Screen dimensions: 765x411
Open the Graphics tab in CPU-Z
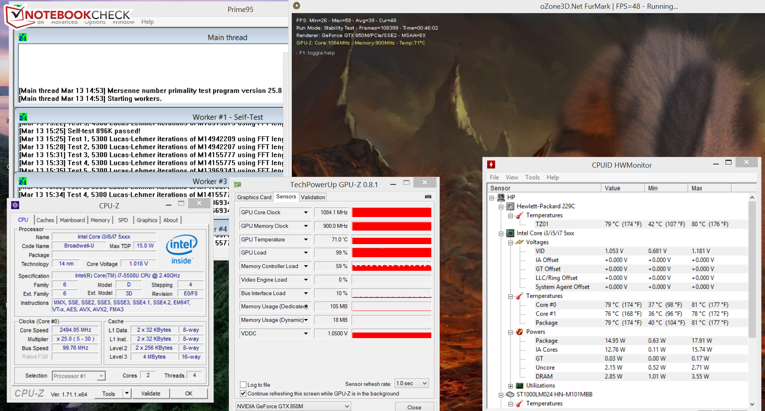(x=147, y=220)
